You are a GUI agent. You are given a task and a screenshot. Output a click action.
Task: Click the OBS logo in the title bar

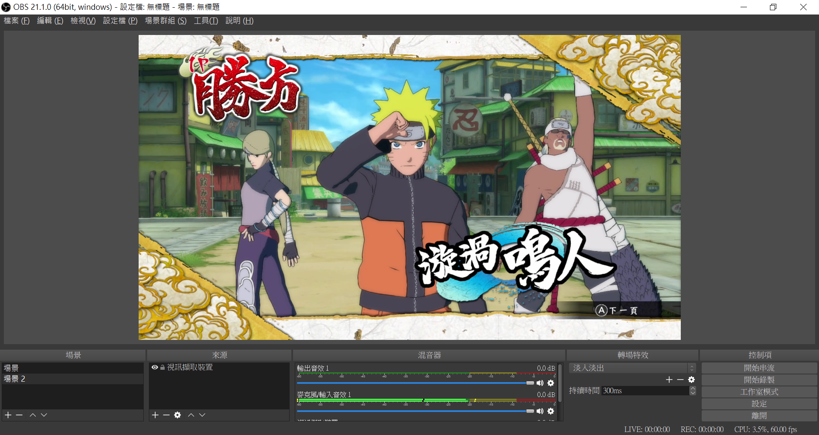point(6,7)
